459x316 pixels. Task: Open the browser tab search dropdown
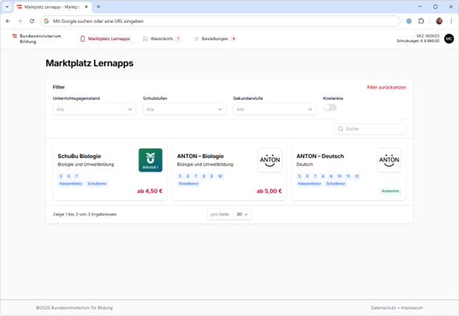[x=7, y=7]
